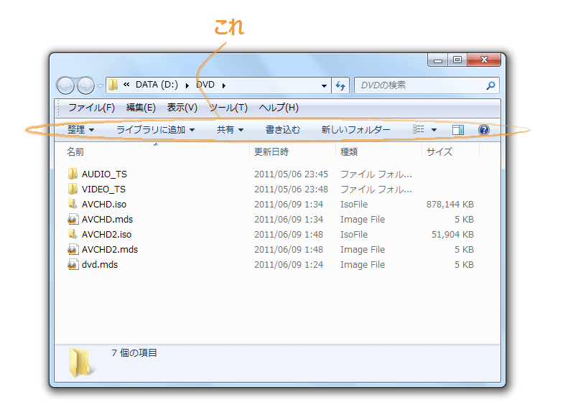
Task: Open the ツール(T) menu
Action: 228,108
